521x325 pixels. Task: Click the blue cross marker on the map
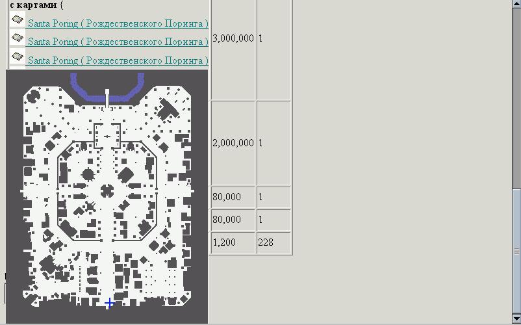tap(109, 303)
